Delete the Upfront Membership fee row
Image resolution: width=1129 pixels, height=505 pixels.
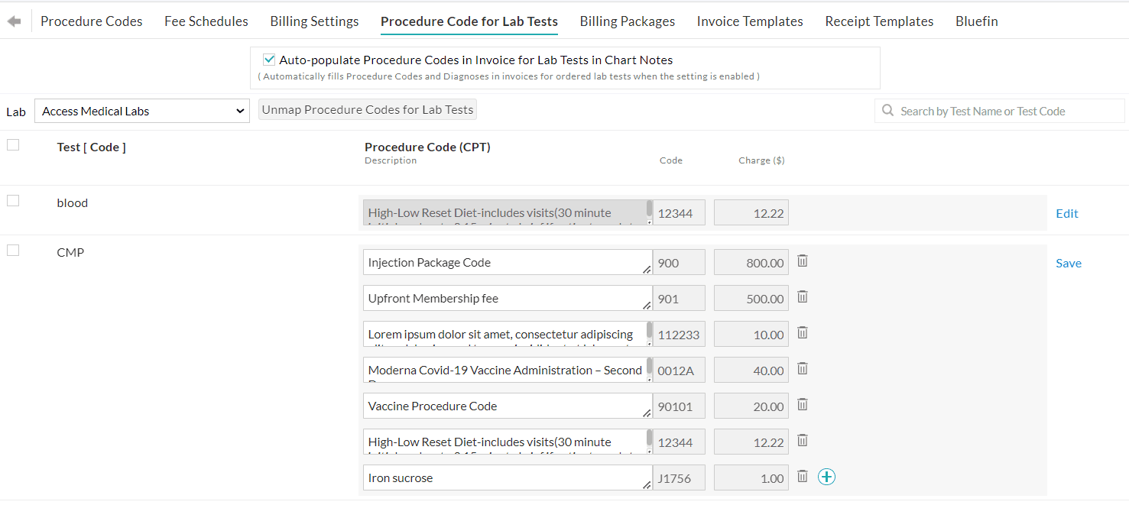point(802,297)
